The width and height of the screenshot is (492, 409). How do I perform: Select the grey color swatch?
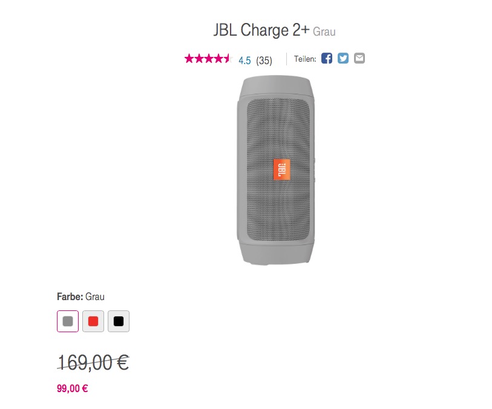(x=68, y=321)
